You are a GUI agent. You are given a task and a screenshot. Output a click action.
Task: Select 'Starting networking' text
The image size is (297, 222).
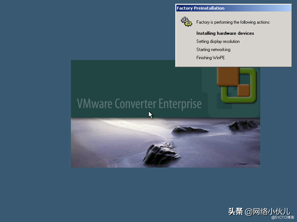(213, 50)
